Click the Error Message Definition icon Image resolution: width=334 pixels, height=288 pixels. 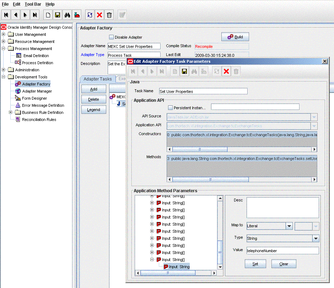[x=18, y=105]
